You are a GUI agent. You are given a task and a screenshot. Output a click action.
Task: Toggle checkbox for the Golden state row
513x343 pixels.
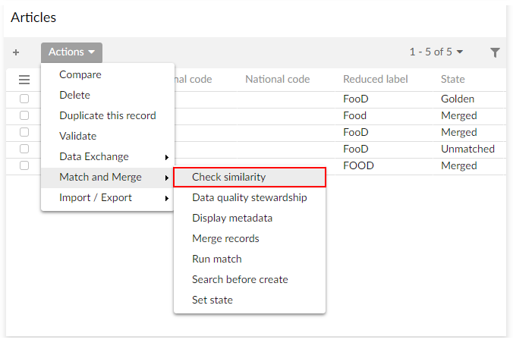pos(24,99)
